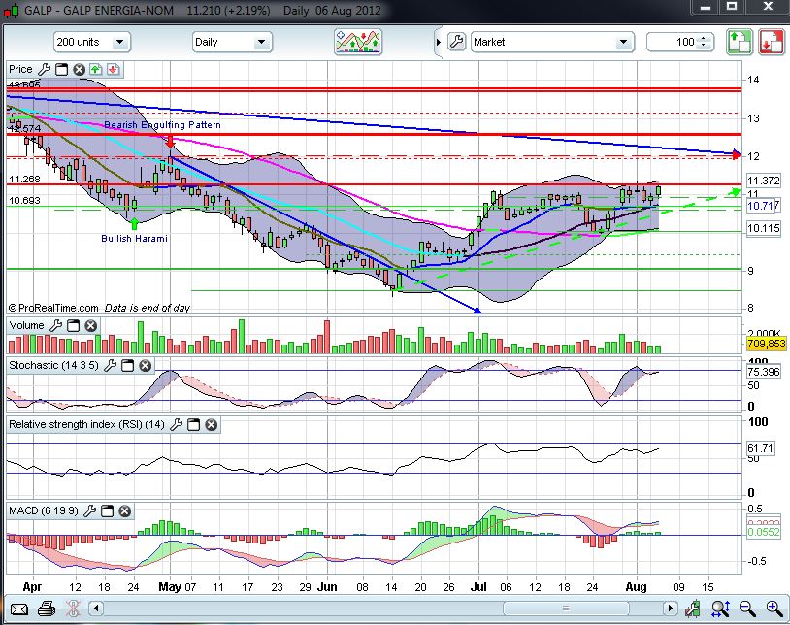
Task: Move the Price panel down with red arrow
Action: [x=113, y=70]
